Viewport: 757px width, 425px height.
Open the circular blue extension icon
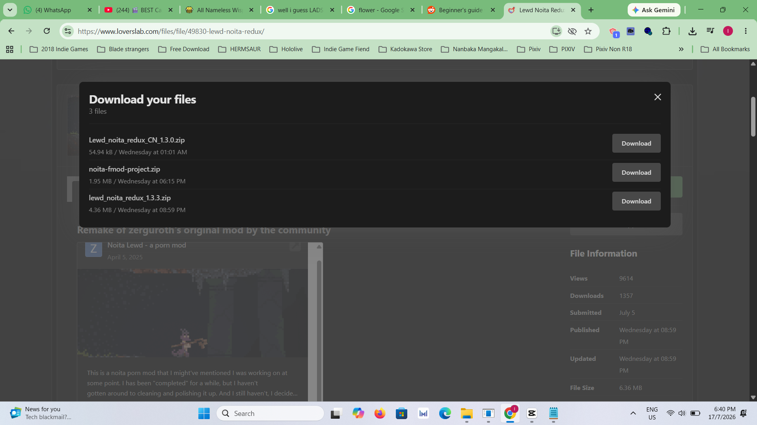[x=648, y=31]
